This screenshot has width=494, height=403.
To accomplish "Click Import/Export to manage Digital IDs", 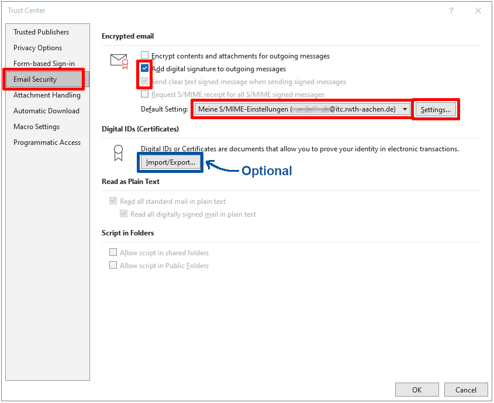I will (170, 162).
